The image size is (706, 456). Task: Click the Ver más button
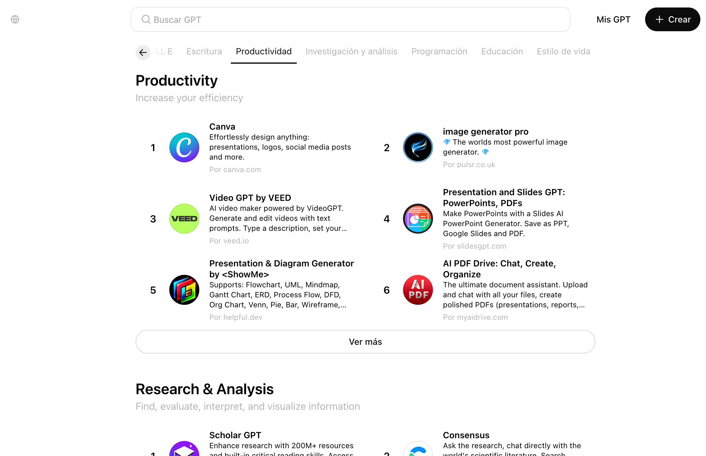pyautogui.click(x=364, y=341)
